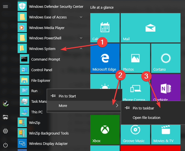Click the Run label

(34, 91)
